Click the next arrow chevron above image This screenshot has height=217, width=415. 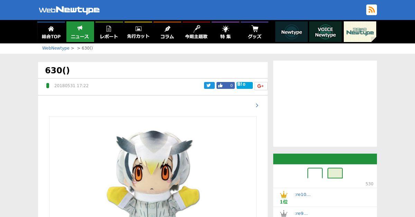(x=257, y=105)
